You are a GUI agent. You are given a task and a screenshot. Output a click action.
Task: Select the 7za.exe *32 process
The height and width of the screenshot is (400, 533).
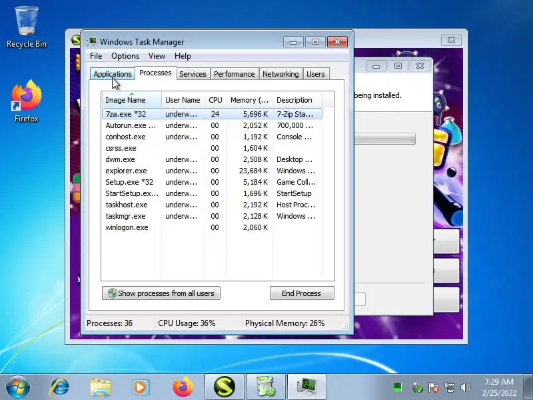click(x=212, y=114)
